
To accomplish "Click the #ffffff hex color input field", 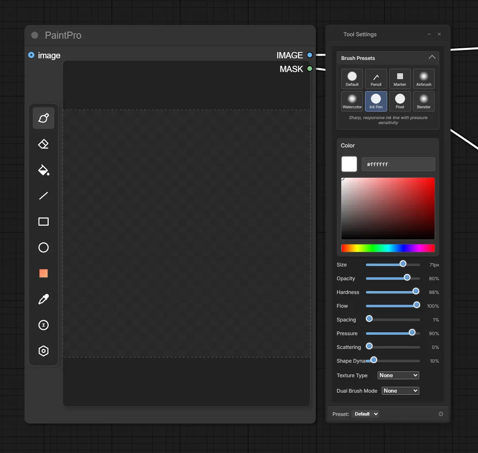I will click(398, 164).
